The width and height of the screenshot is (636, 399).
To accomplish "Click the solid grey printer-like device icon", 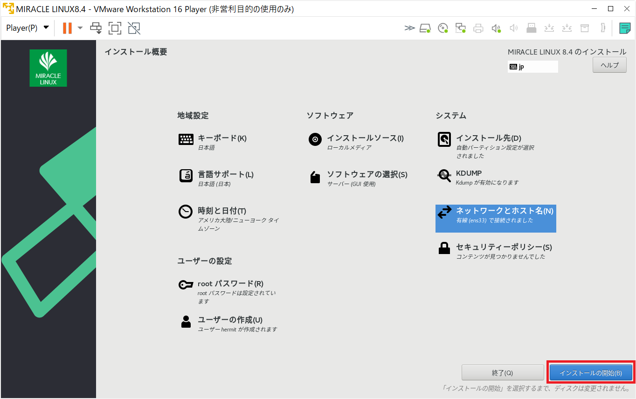I will [531, 28].
